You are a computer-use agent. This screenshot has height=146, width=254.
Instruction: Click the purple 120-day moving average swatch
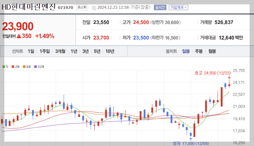pyautogui.click(x=35, y=67)
